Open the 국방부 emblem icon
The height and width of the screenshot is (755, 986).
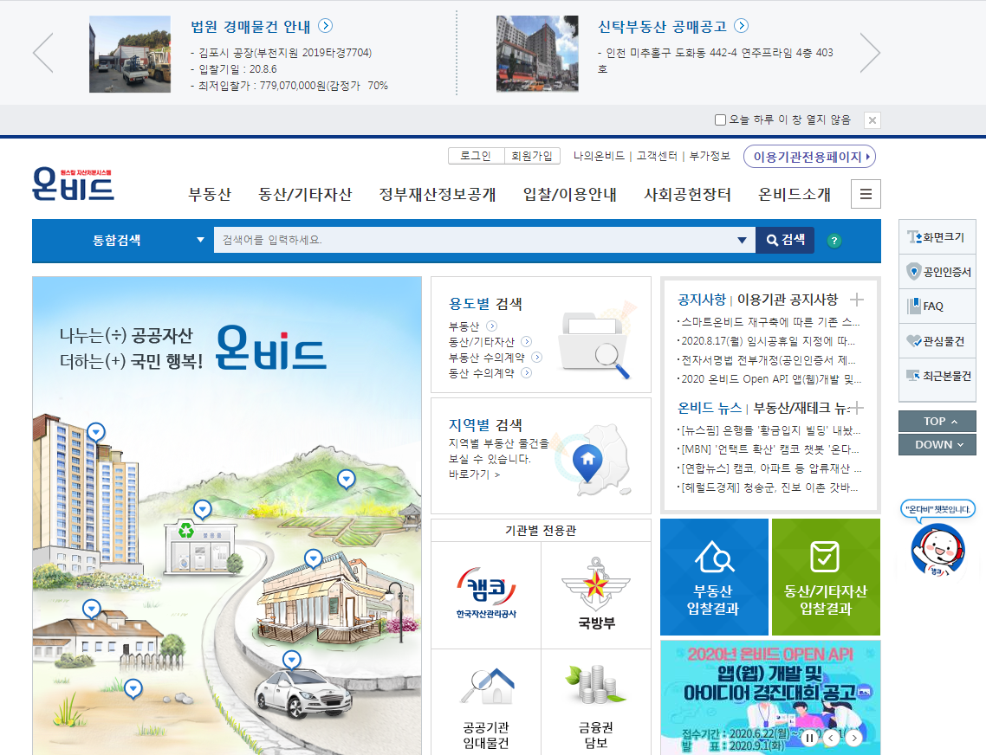596,595
